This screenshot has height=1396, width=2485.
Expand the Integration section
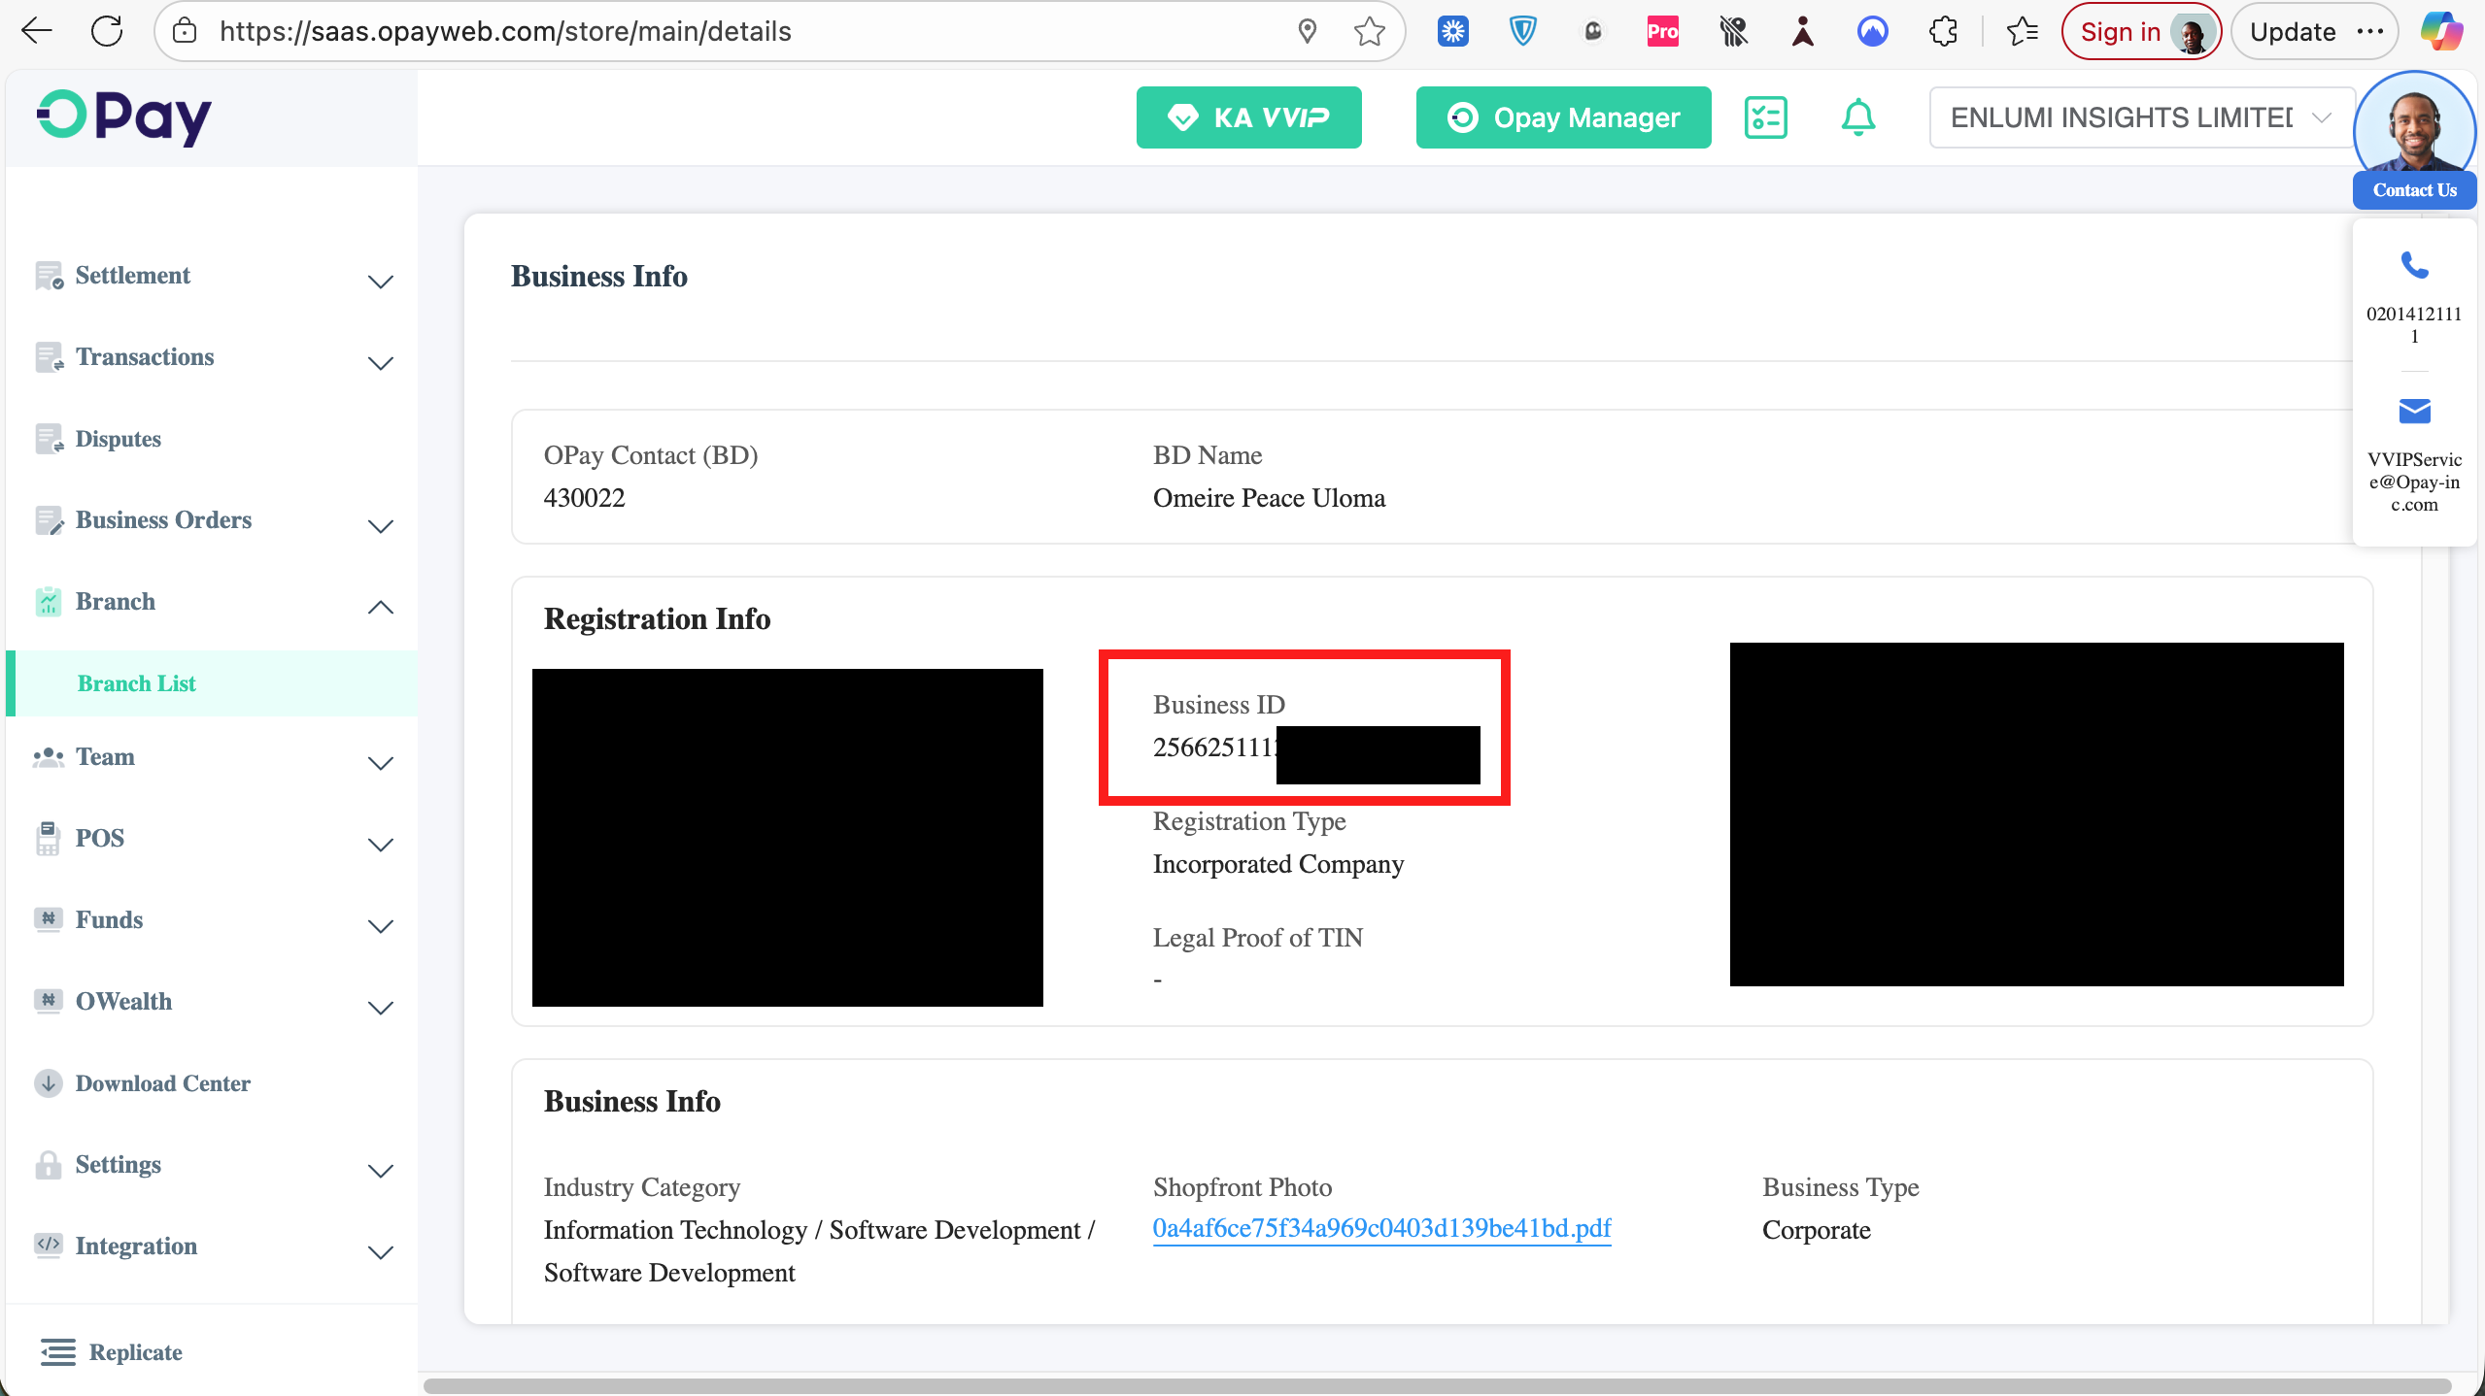[x=380, y=1252]
